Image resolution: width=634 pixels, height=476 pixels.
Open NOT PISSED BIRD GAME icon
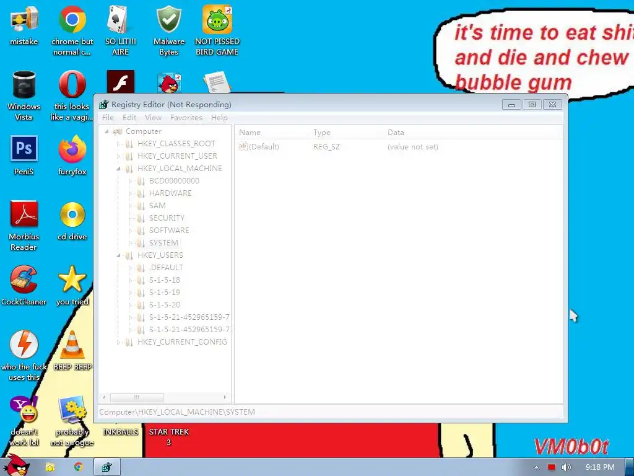point(217,30)
